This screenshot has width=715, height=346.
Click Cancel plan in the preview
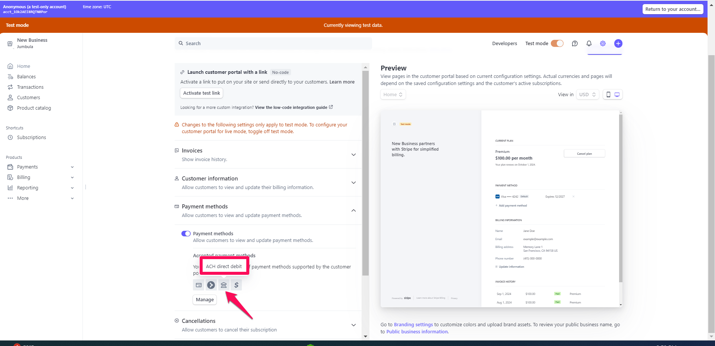tap(584, 154)
